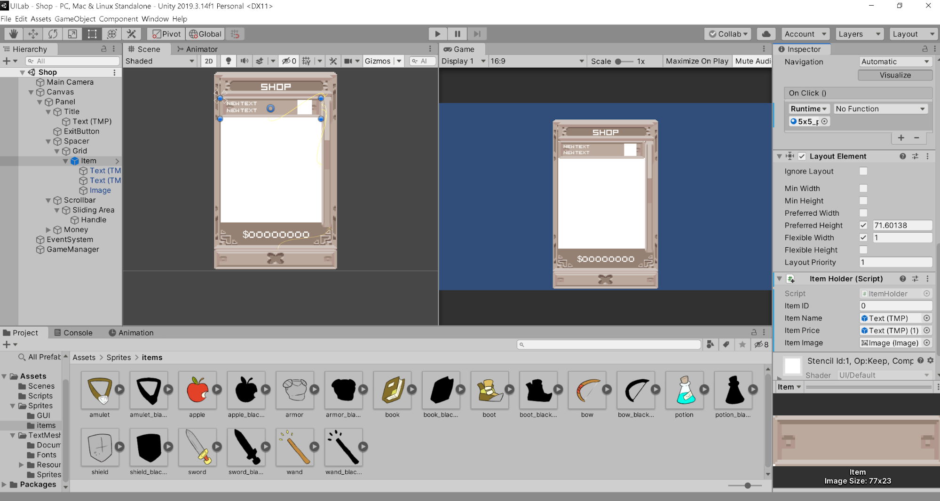
Task: Pause the game preview
Action: tap(457, 33)
